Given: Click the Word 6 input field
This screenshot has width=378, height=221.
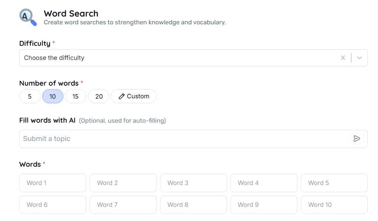Looking at the screenshot, I should click(x=52, y=204).
